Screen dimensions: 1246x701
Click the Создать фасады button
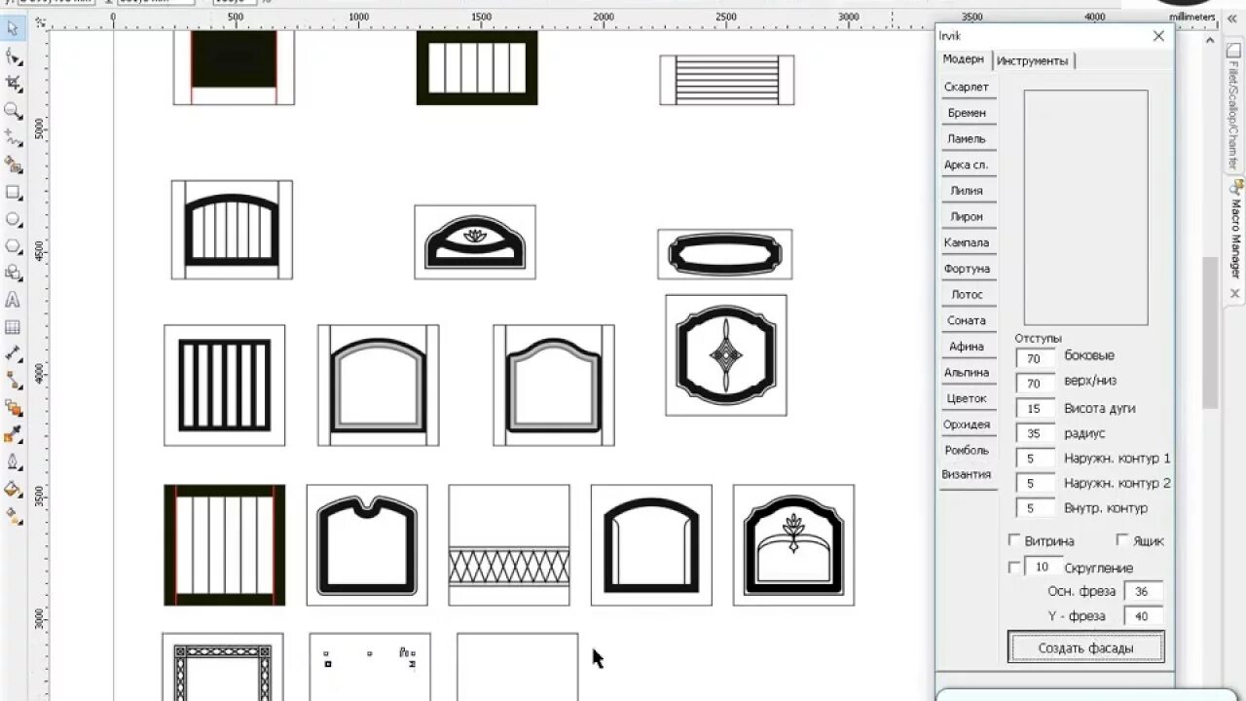coord(1085,647)
